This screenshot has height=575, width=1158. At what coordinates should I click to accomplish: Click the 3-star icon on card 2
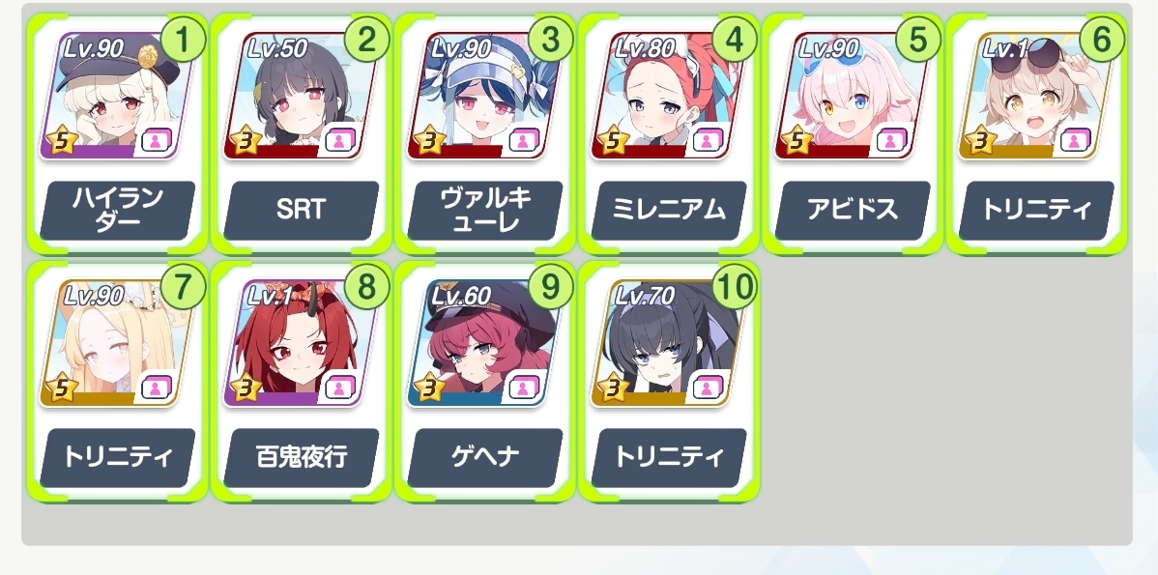pos(245,141)
